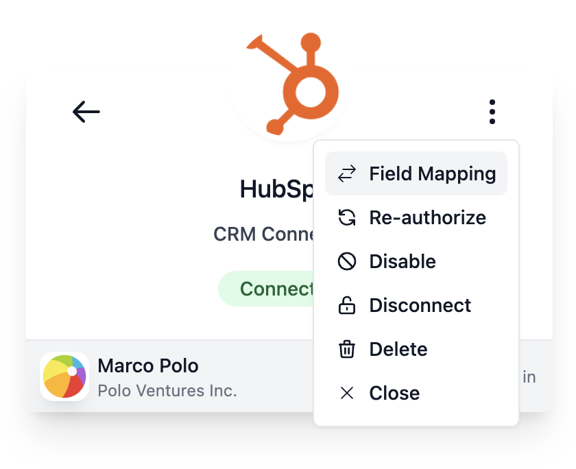Select Field Mapping menu item
Screen dimensions: 576x469
pos(416,173)
